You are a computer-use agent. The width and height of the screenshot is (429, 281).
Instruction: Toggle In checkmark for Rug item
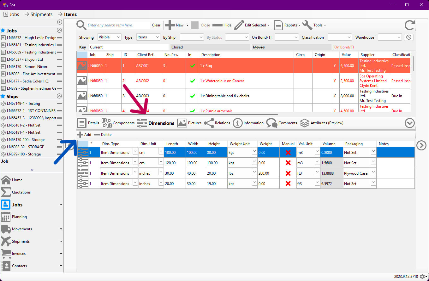click(192, 66)
